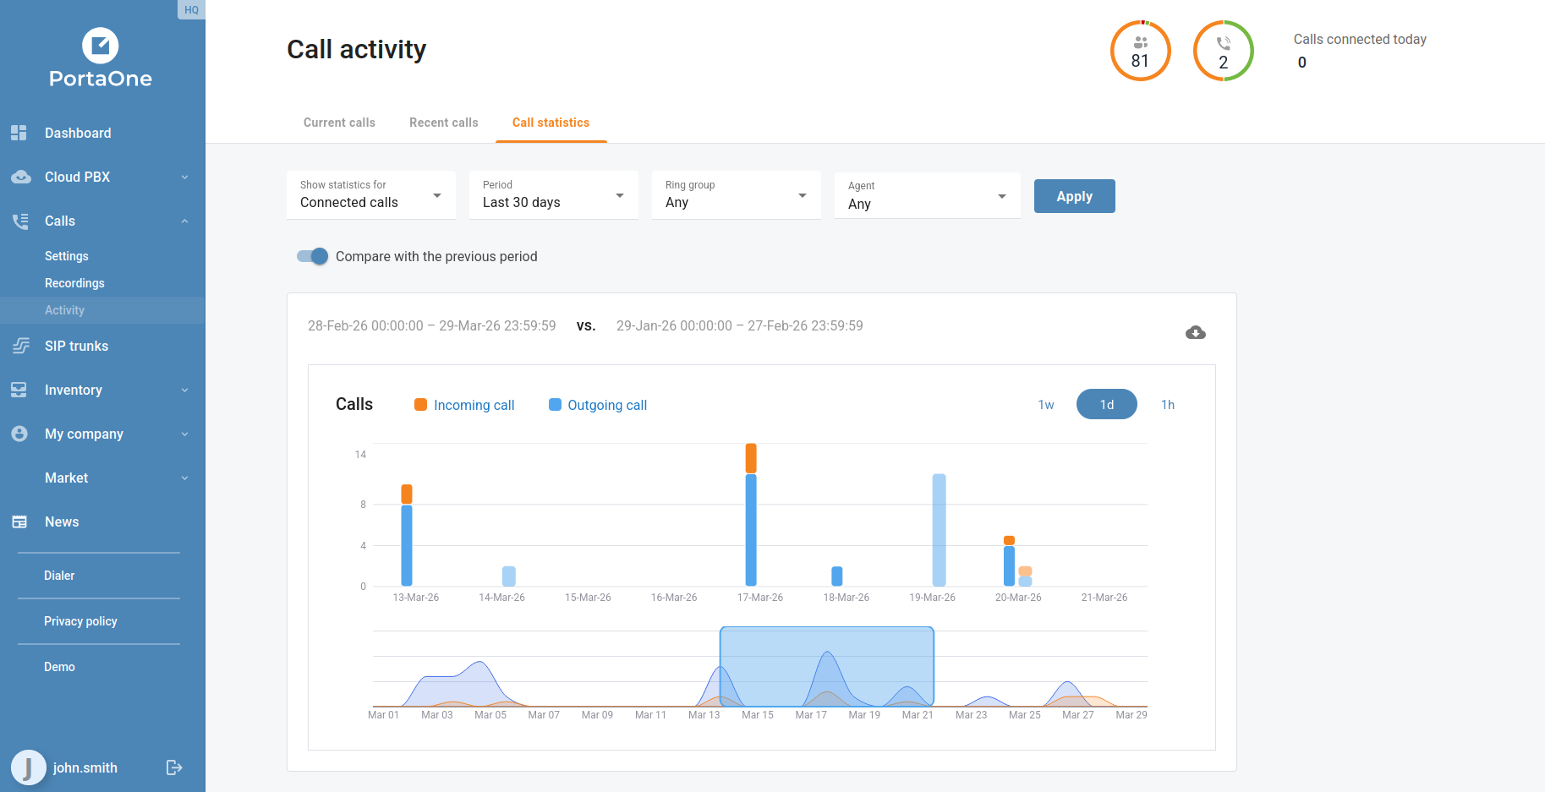
Task: Click the 81 users circle indicator
Action: (x=1140, y=51)
